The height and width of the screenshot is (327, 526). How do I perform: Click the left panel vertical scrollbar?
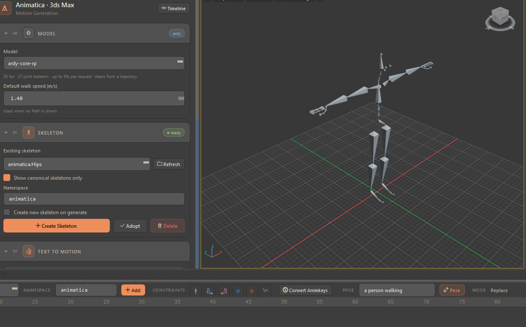pos(197,60)
